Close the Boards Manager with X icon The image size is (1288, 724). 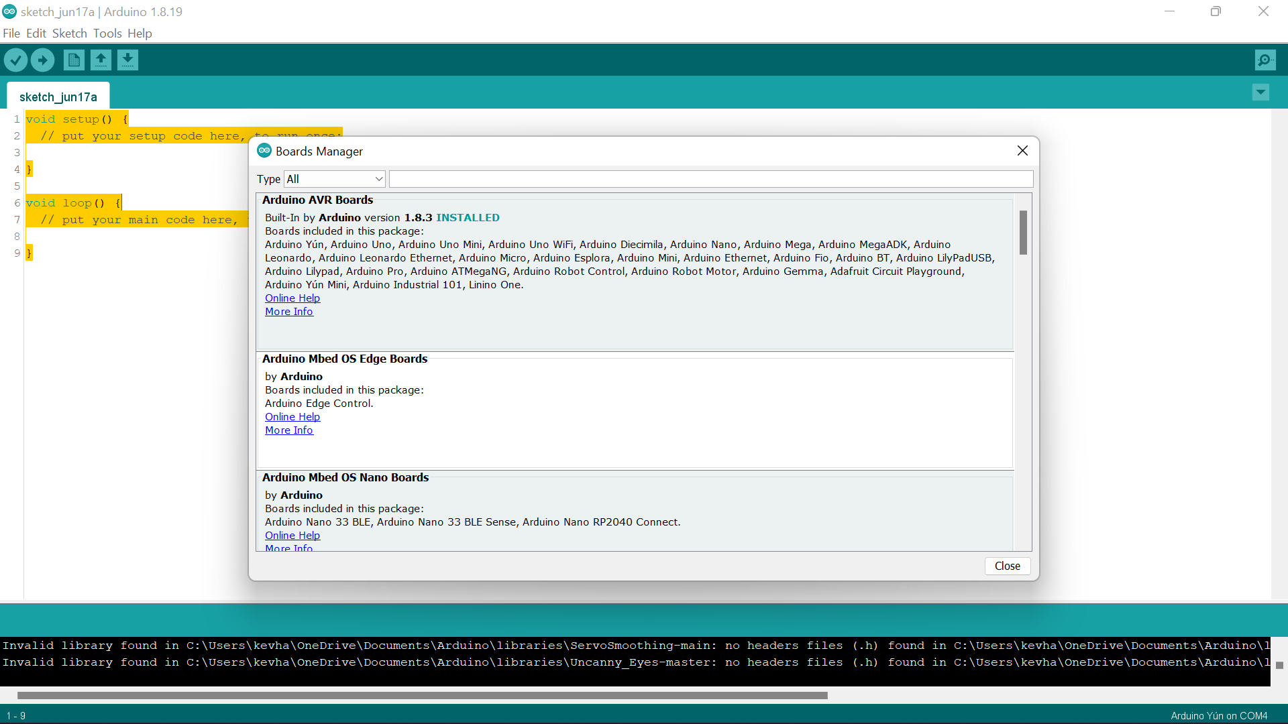point(1022,151)
